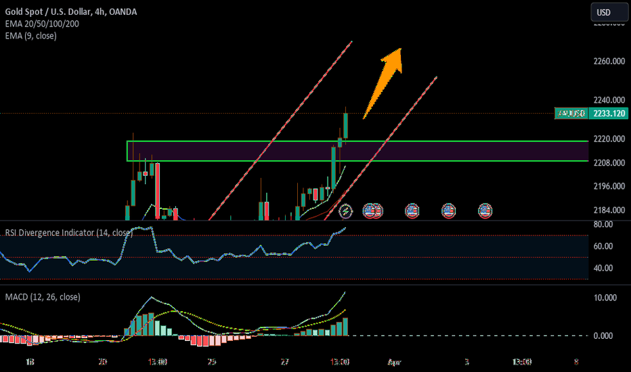The image size is (631, 372).
Task: Click the 2196.000 price axis label
Action: pos(609,186)
